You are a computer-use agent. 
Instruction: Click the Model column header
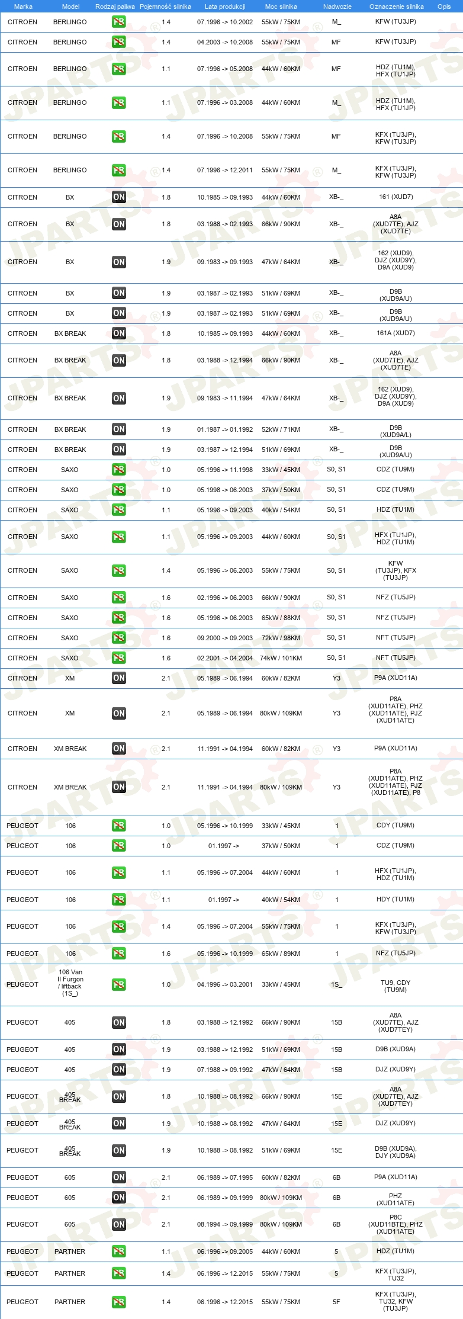71,7
